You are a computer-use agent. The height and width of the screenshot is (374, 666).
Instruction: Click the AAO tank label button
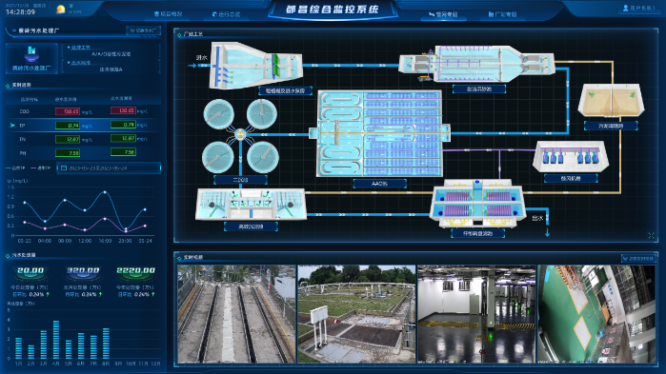point(379,184)
